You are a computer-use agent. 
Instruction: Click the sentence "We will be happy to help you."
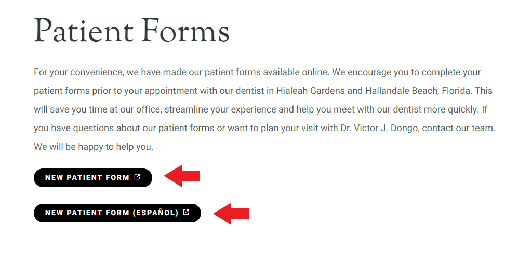click(x=94, y=147)
